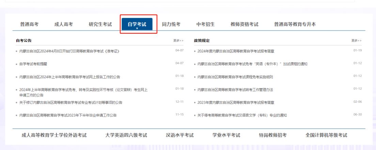Select the 研究生考试 tab
This screenshot has width=376, height=150.
(x=100, y=24)
